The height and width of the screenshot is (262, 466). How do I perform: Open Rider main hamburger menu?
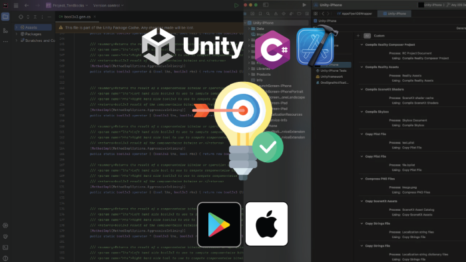click(16, 5)
